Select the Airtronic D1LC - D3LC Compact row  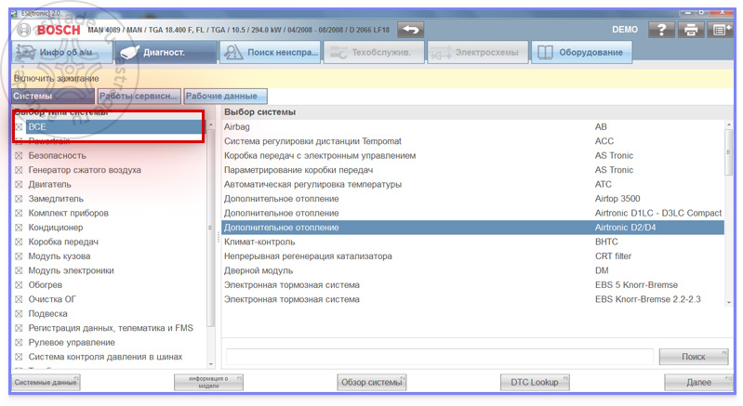click(x=472, y=213)
